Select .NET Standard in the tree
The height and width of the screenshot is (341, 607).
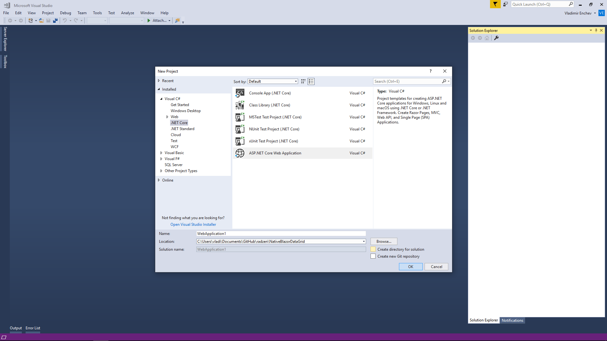tap(182, 129)
